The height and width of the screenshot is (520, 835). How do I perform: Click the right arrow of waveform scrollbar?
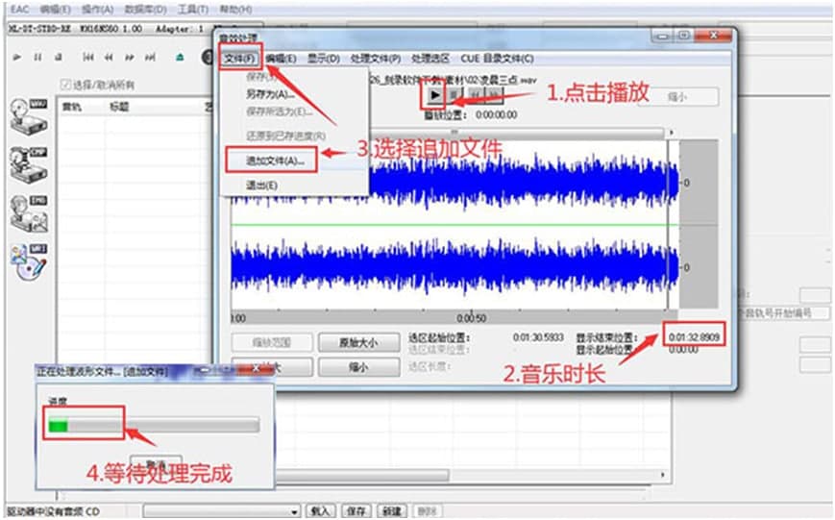point(671,132)
